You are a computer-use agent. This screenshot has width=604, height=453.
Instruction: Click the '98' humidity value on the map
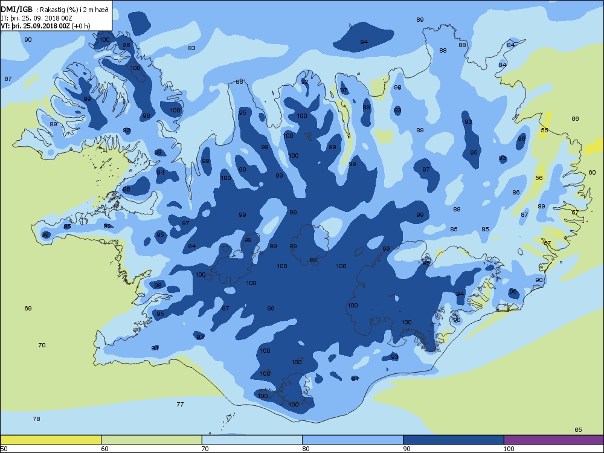click(x=158, y=286)
